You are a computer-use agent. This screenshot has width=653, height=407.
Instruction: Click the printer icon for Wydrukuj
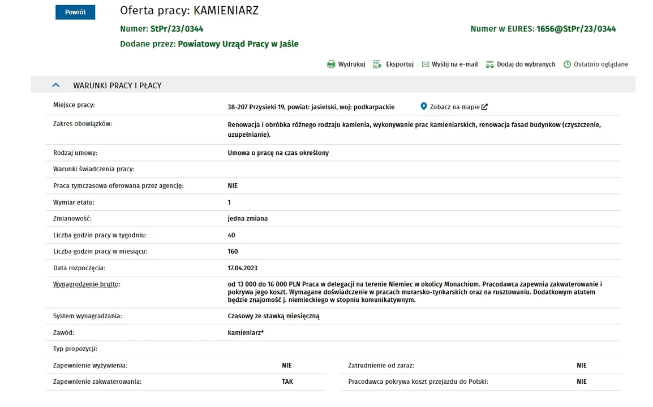331,64
